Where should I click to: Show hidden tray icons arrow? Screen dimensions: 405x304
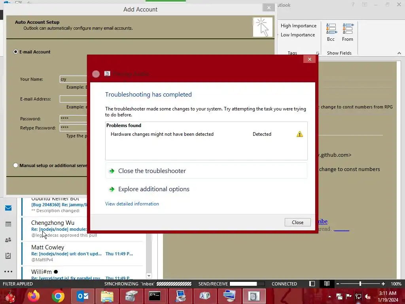coord(329,296)
